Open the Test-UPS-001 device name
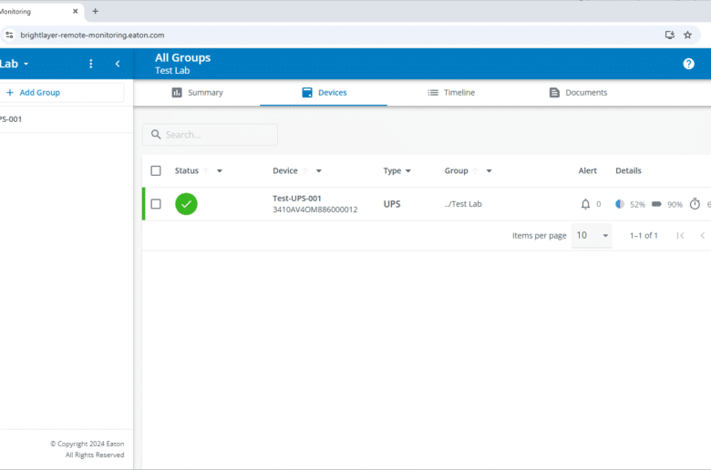The image size is (711, 470). 297,199
